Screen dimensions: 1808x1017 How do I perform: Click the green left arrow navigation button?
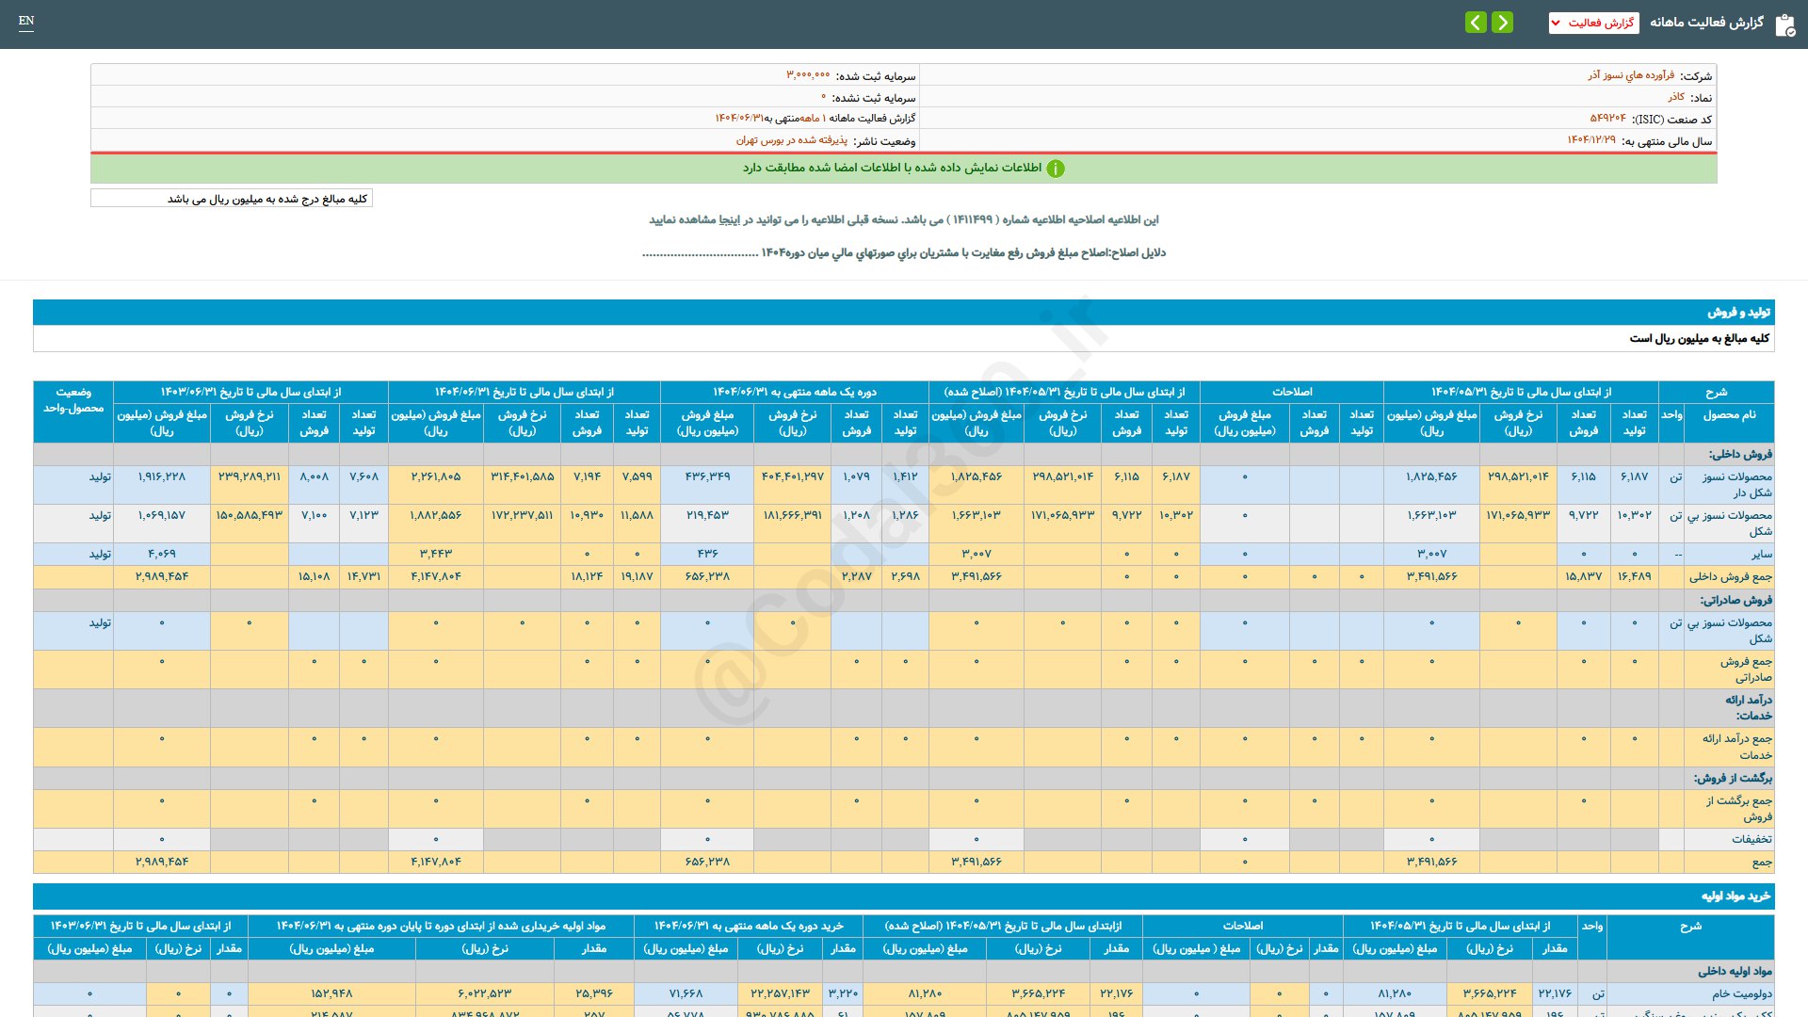tap(1476, 22)
